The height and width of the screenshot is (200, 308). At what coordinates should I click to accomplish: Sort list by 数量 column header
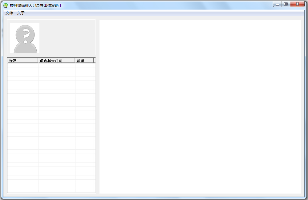coord(84,61)
